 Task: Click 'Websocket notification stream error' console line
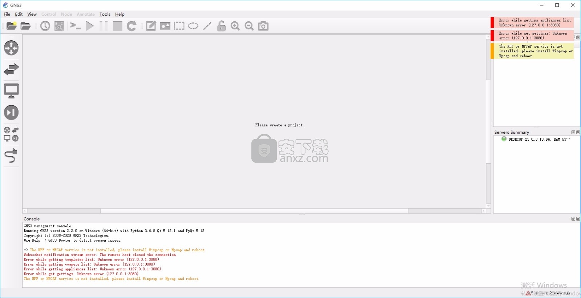pos(100,255)
